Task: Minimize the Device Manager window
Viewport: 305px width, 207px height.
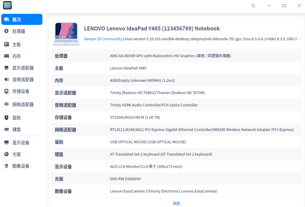Action: pyautogui.click(x=269, y=6)
